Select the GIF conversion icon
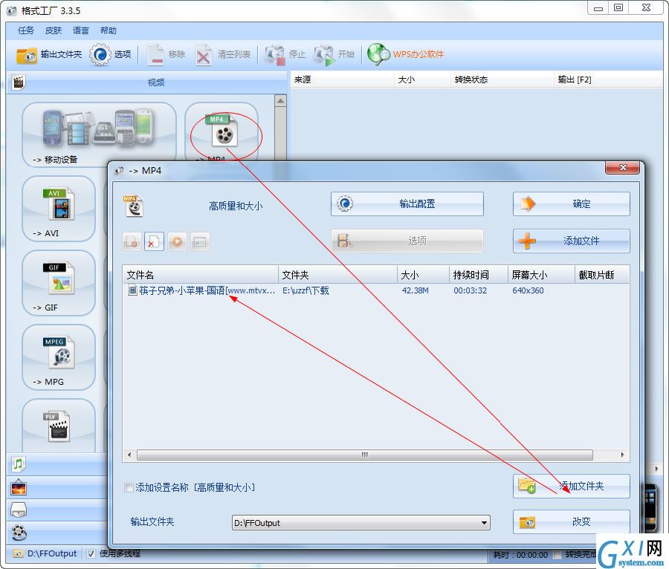Image resolution: width=669 pixels, height=569 pixels. [59, 283]
